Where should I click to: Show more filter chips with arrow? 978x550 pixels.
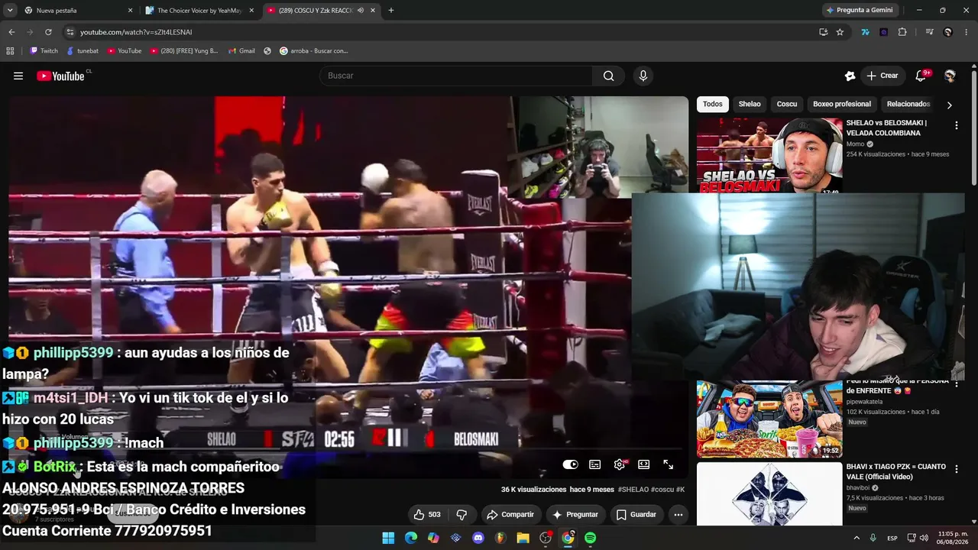pyautogui.click(x=949, y=105)
